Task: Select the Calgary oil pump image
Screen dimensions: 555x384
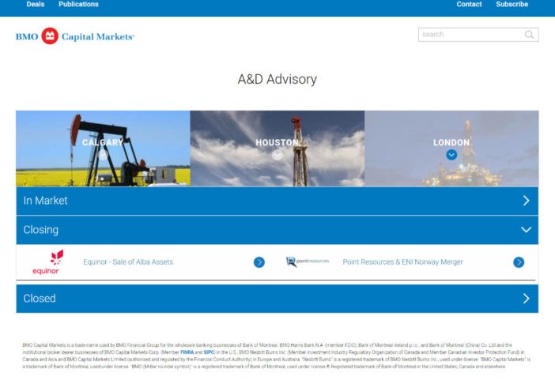Action: click(103, 149)
